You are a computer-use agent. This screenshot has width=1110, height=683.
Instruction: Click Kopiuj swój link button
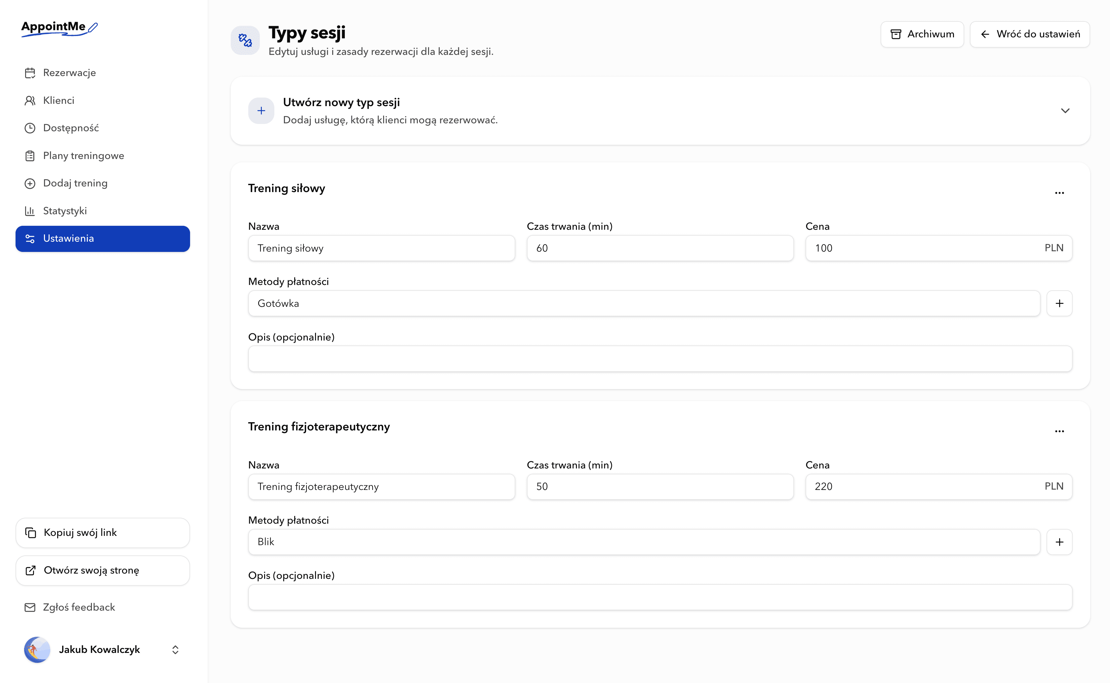(x=102, y=533)
